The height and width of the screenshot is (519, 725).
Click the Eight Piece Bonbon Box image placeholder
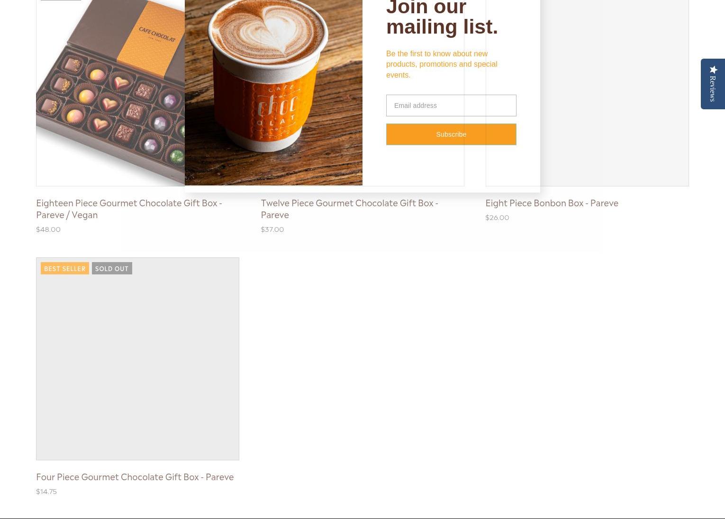(614, 93)
